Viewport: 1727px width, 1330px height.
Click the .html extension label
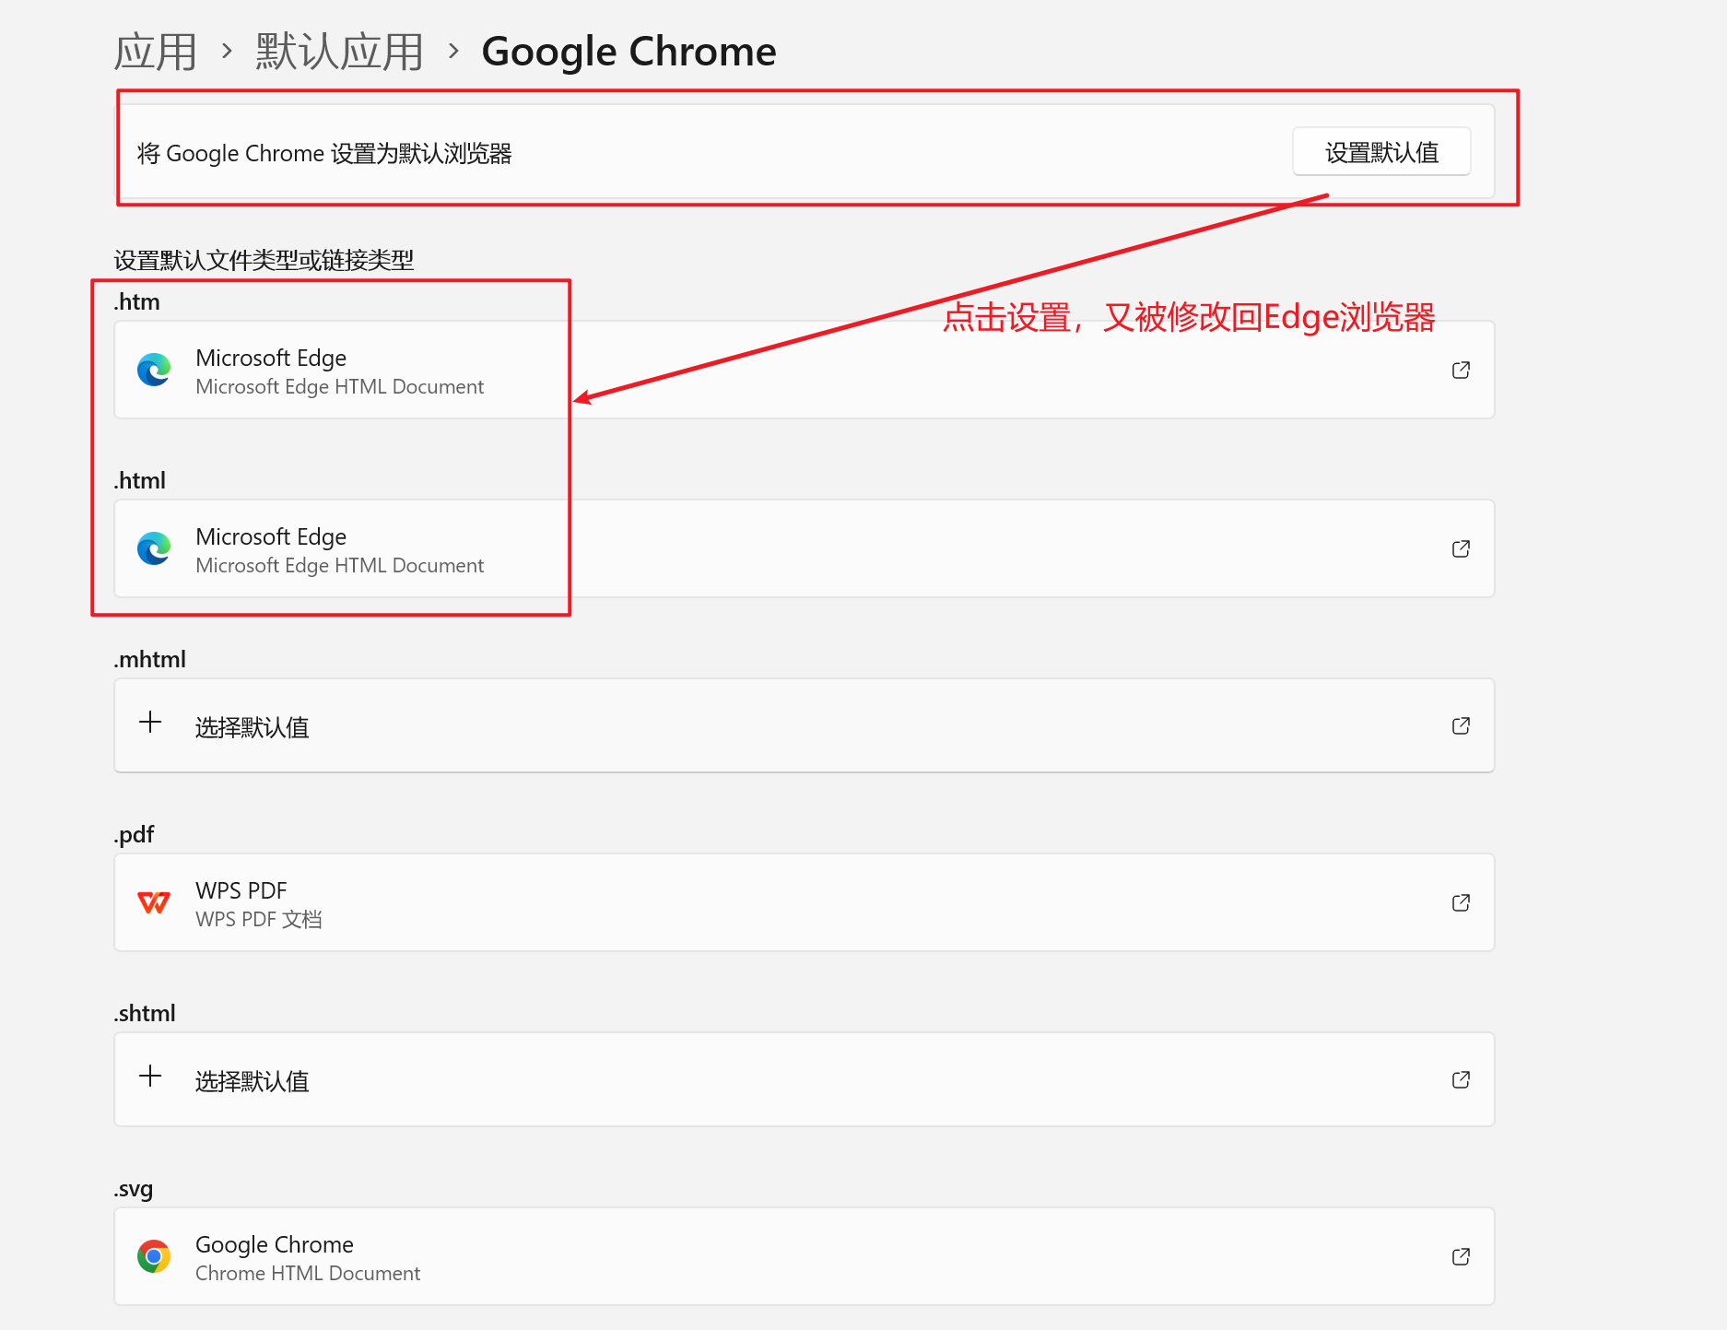139,480
